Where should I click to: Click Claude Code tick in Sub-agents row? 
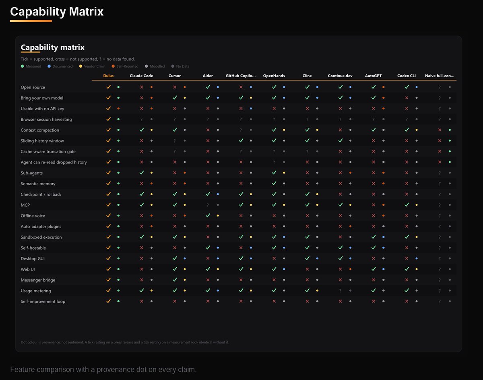(142, 173)
